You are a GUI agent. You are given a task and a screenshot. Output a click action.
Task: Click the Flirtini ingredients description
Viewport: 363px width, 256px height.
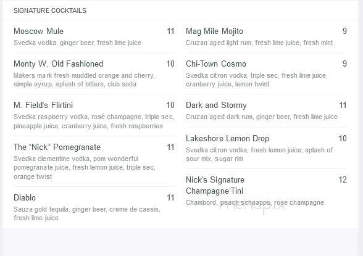point(94,122)
